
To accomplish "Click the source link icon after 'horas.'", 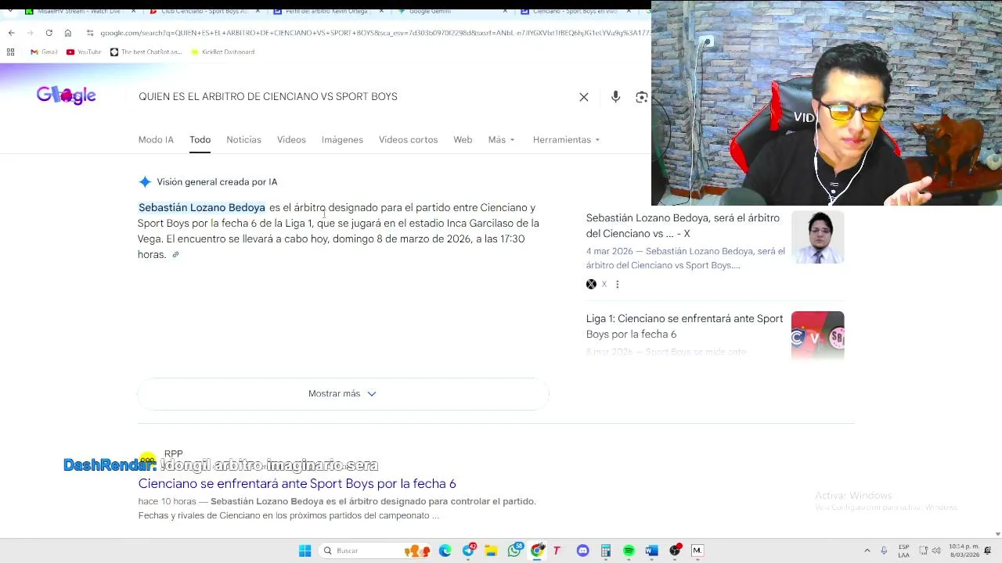I will [175, 254].
